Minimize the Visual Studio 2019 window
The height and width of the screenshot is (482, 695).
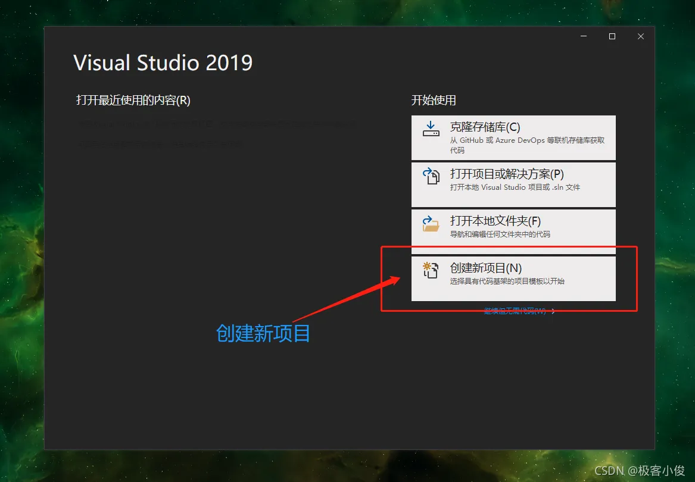point(584,36)
